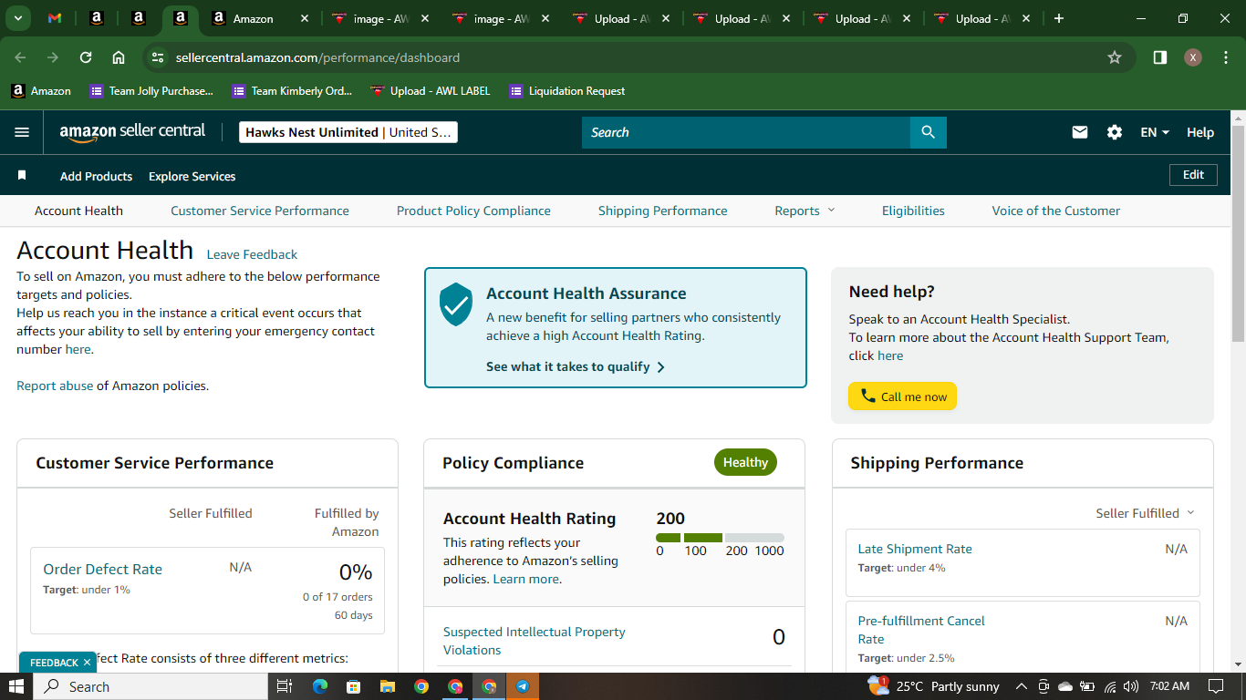Open the Leave Feedback link
Image resolution: width=1246 pixels, height=700 pixels.
click(x=252, y=254)
